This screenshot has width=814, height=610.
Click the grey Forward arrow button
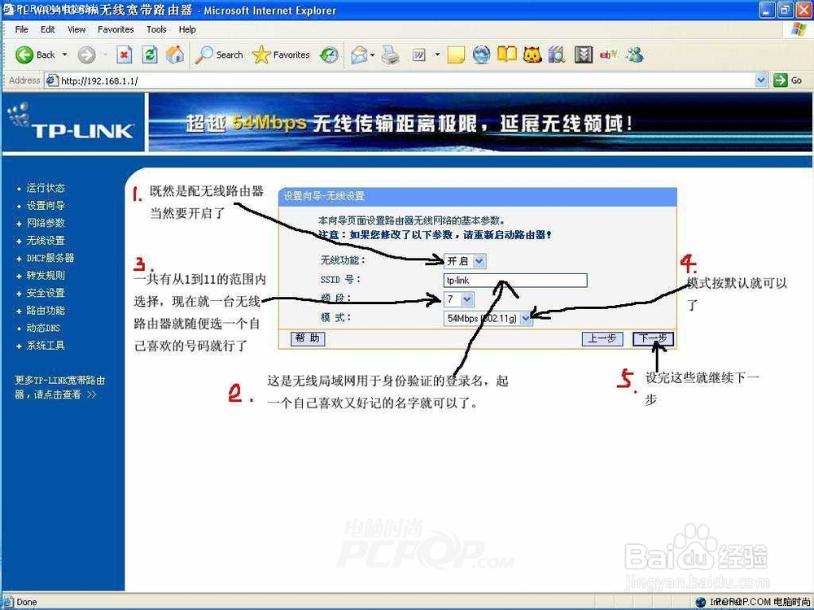point(87,54)
